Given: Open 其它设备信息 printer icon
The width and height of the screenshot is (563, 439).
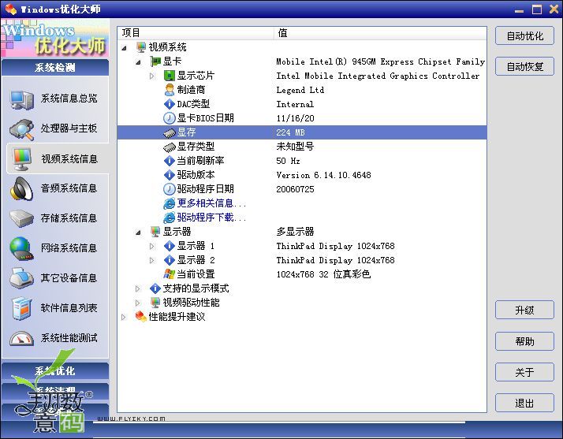Looking at the screenshot, I should coord(21,278).
